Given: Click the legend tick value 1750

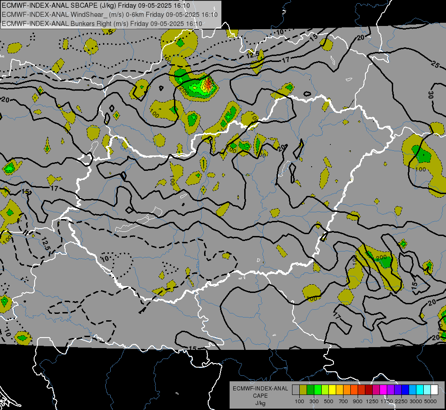Looking at the screenshot, I should click(x=387, y=401).
